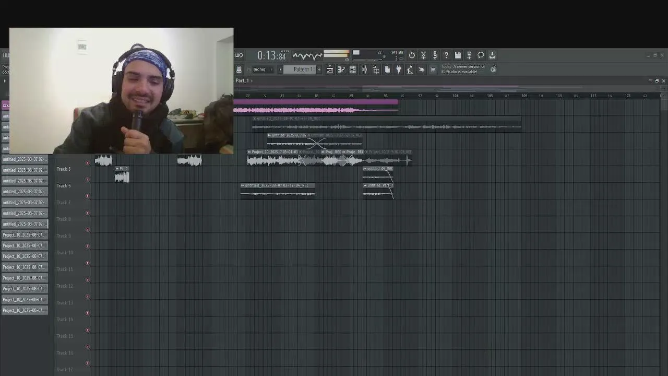Click bar 97 on the timeline ruler
668x376 pixels.
pos(420,96)
